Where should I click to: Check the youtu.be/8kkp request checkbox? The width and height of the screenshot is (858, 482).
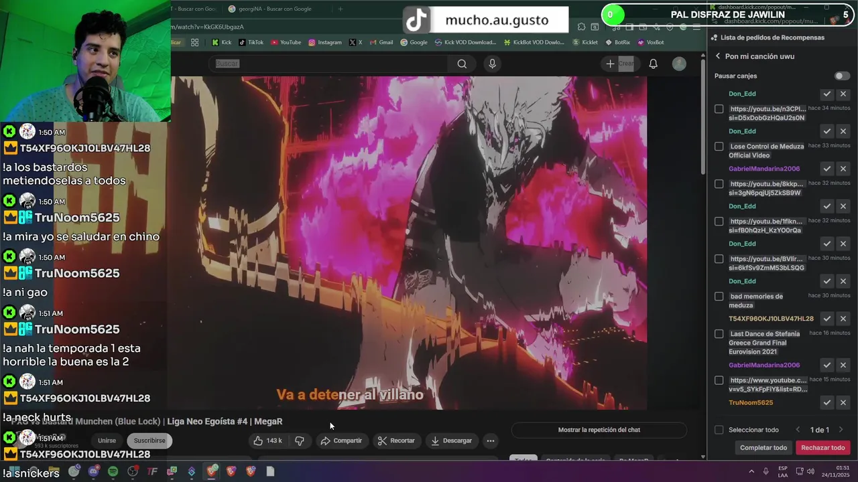719,184
